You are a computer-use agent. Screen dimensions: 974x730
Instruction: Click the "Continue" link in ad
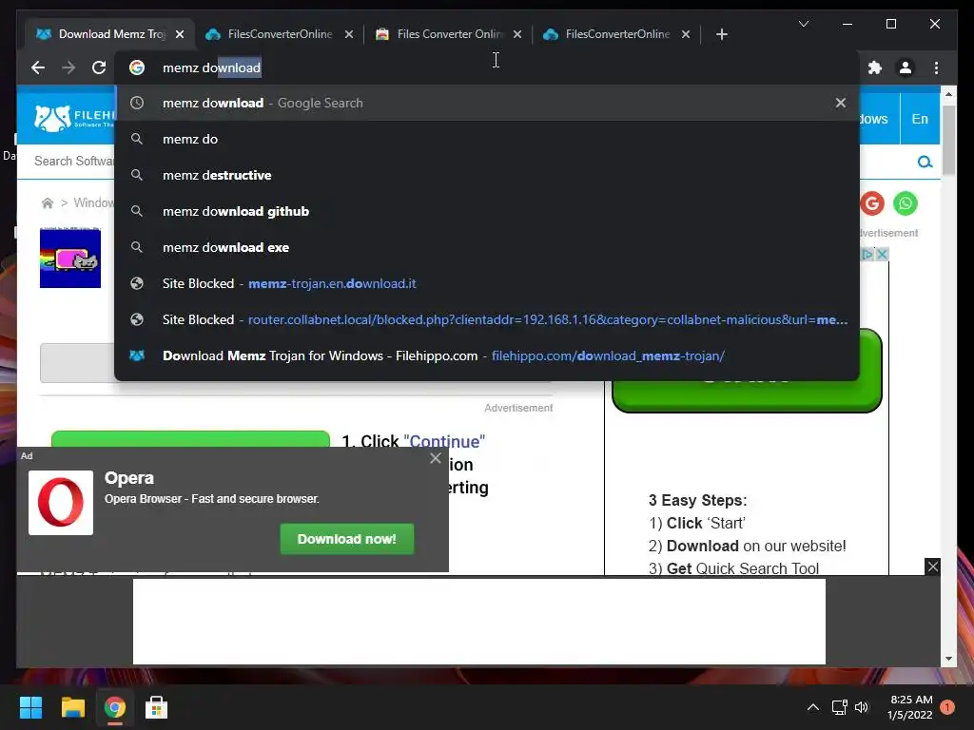click(444, 441)
